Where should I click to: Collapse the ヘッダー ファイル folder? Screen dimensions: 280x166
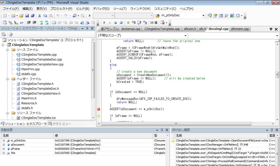8,79
